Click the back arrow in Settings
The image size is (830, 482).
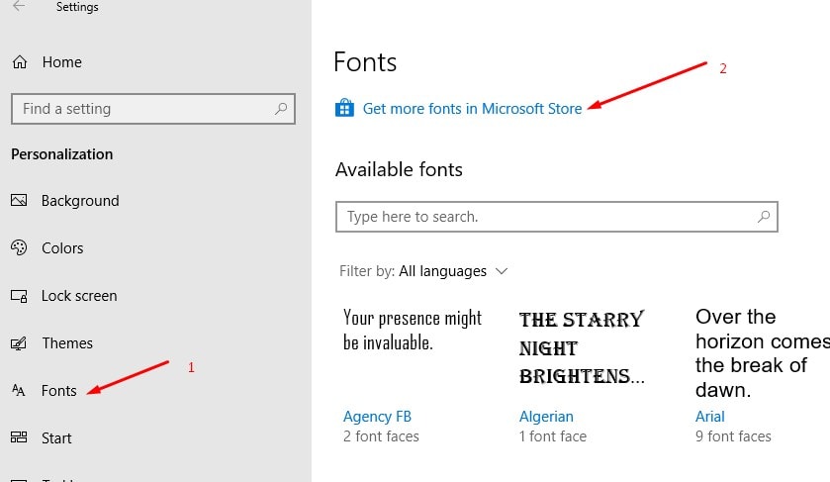(19, 6)
